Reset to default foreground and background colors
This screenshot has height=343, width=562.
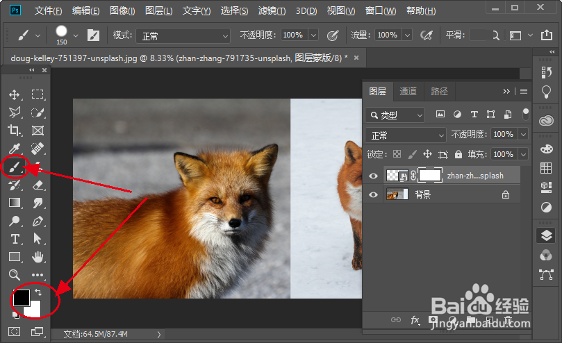(16, 315)
